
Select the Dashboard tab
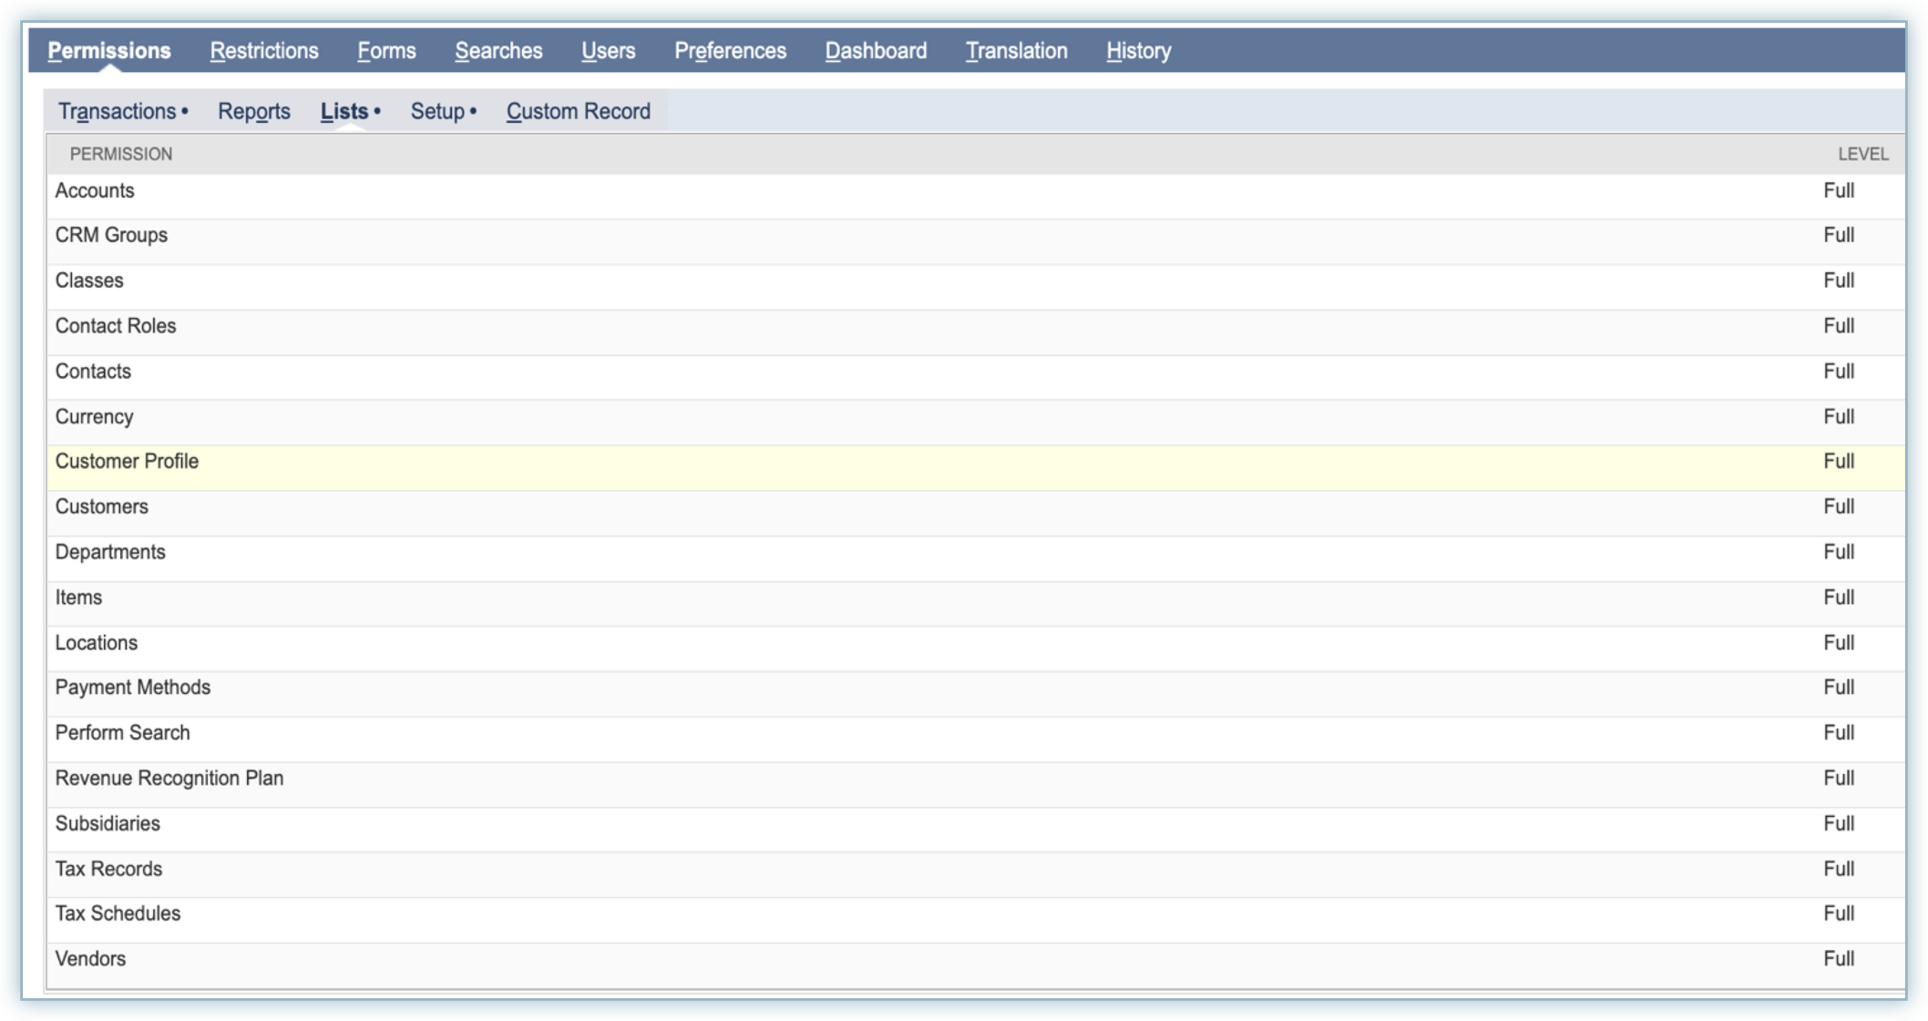(x=876, y=51)
